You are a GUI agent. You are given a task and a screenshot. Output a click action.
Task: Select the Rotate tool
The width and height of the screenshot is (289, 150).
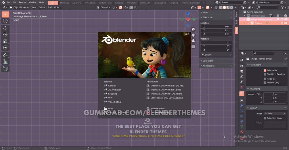point(5,35)
